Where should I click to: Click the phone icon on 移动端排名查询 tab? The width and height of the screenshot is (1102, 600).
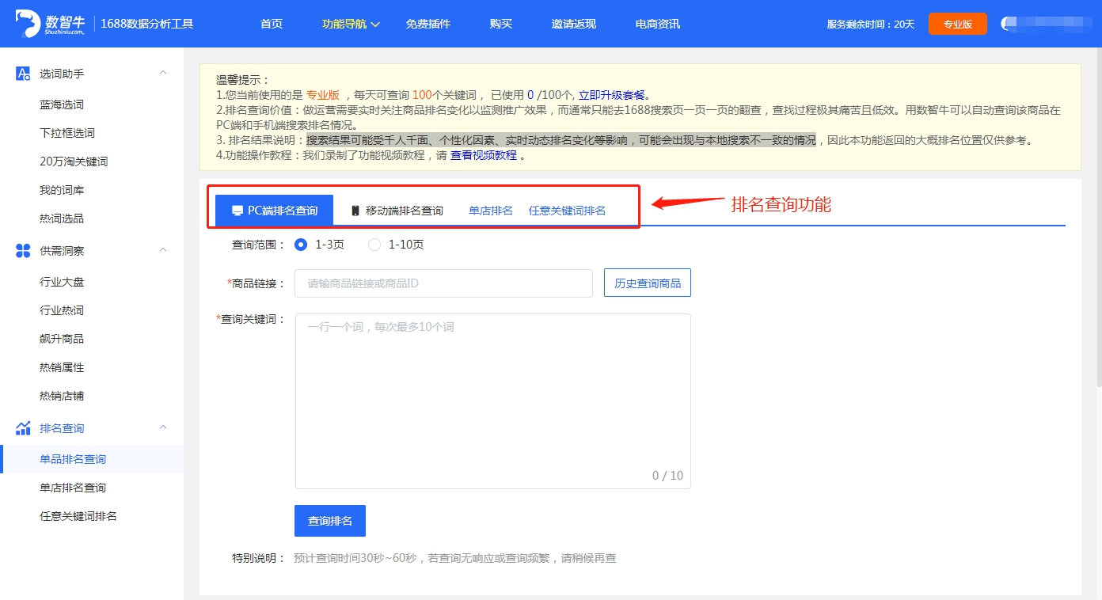[353, 209]
